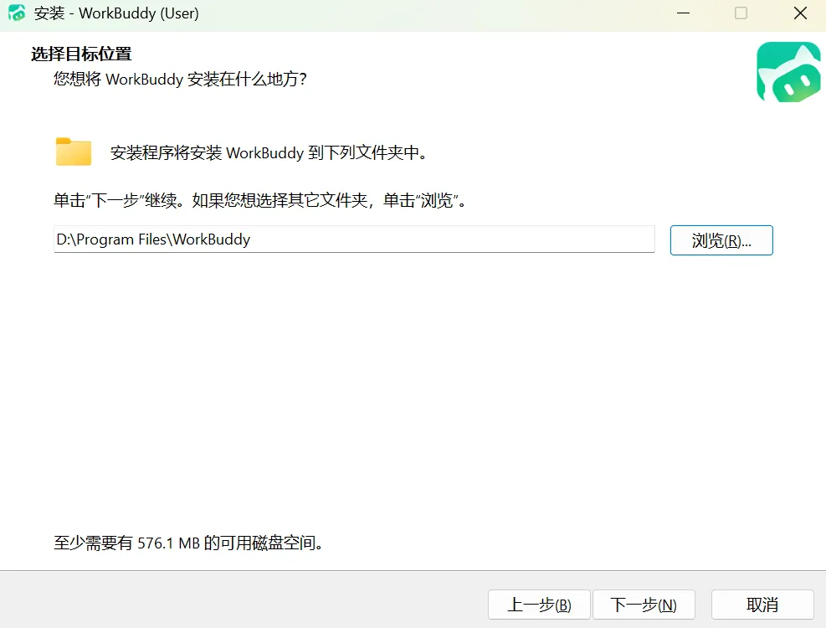Minimize the installer window
The width and height of the screenshot is (826, 628).
683,13
